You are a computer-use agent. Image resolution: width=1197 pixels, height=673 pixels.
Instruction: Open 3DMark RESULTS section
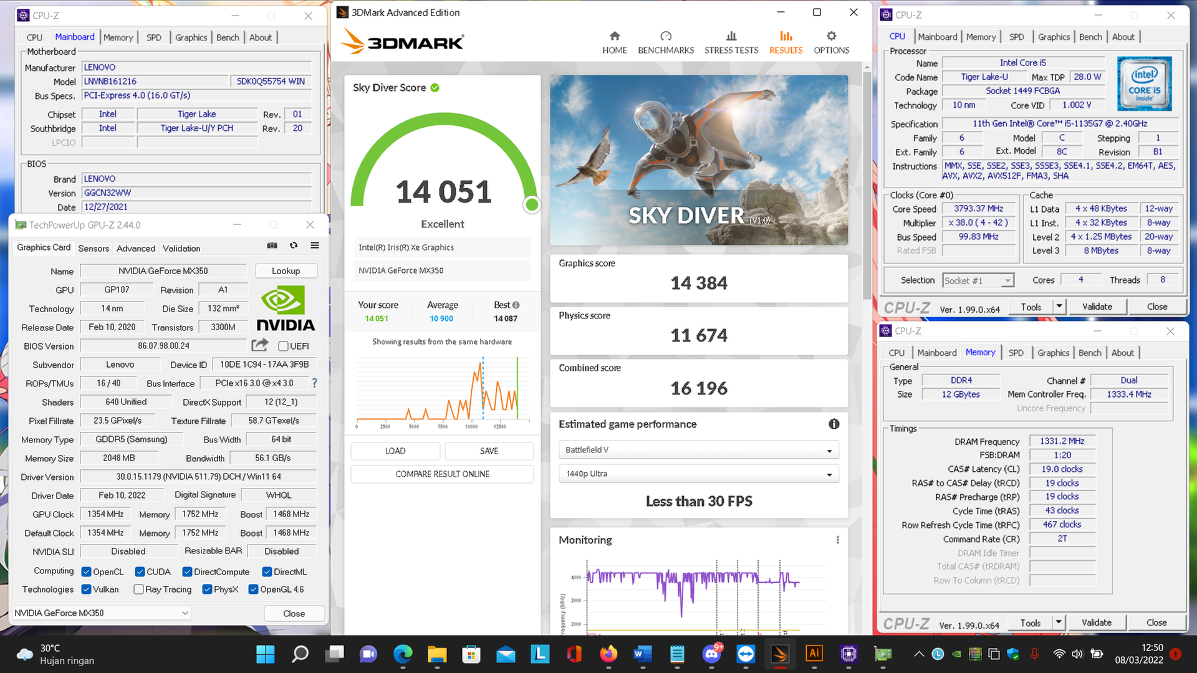point(786,42)
